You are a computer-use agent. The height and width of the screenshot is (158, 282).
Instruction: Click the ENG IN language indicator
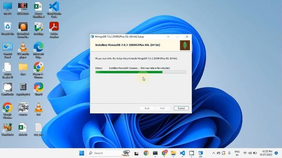click(x=237, y=153)
